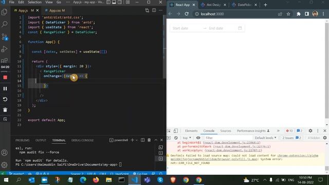The image size is (329, 185).
Task: Toggle the console live expression eye
Action: 198,138
